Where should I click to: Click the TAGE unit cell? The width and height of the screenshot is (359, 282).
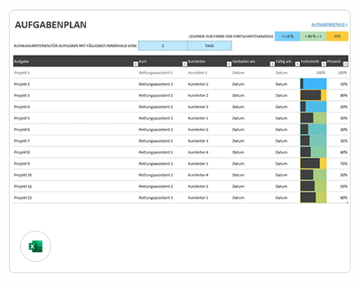tap(210, 45)
